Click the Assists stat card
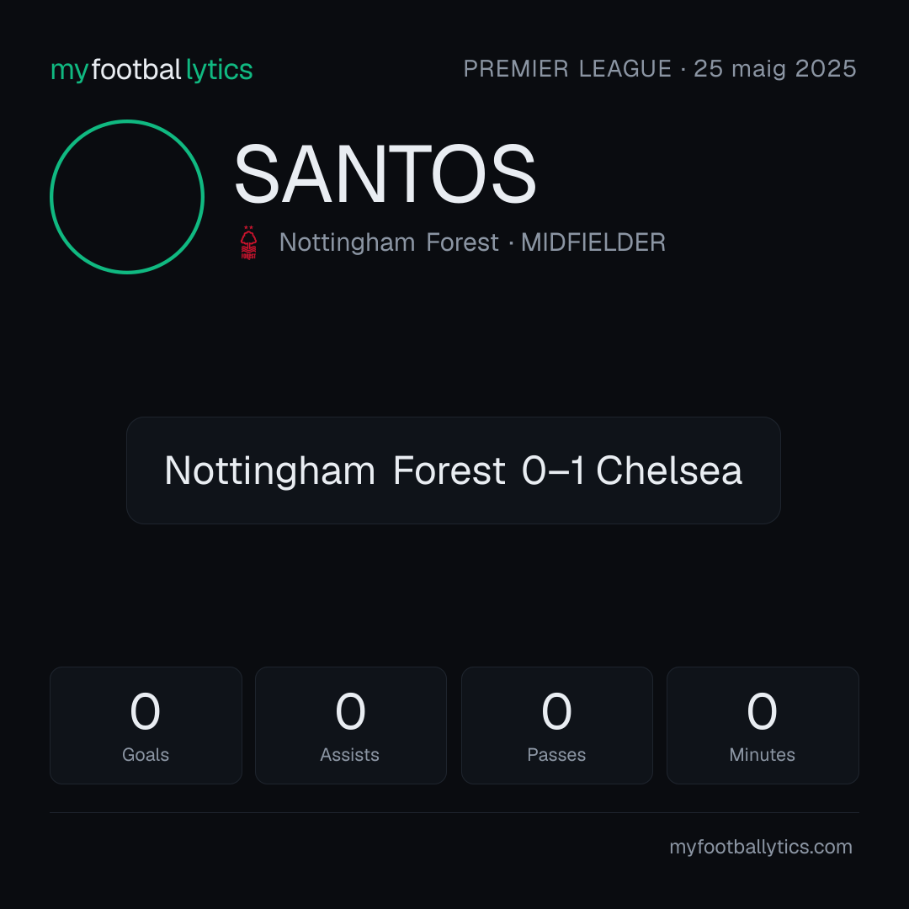This screenshot has width=909, height=909. (x=351, y=726)
